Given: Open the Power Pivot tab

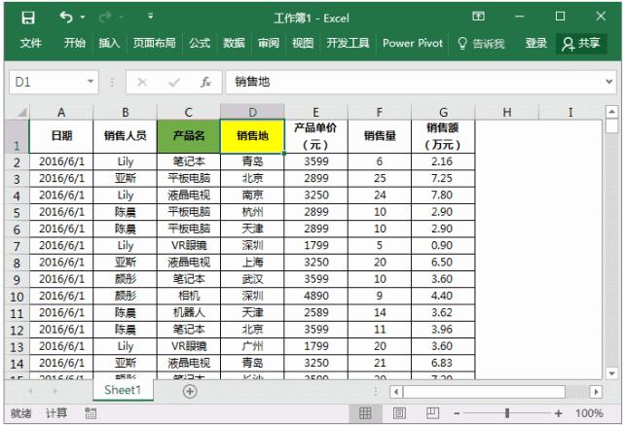Looking at the screenshot, I should (x=413, y=43).
